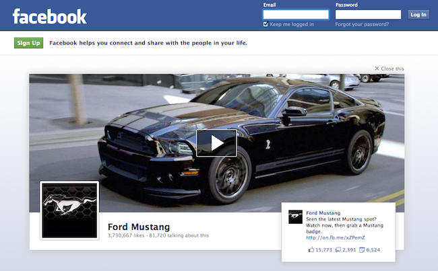This screenshot has height=271, width=438.
Task: Click the thumbs-up likes icon
Action: (311, 250)
